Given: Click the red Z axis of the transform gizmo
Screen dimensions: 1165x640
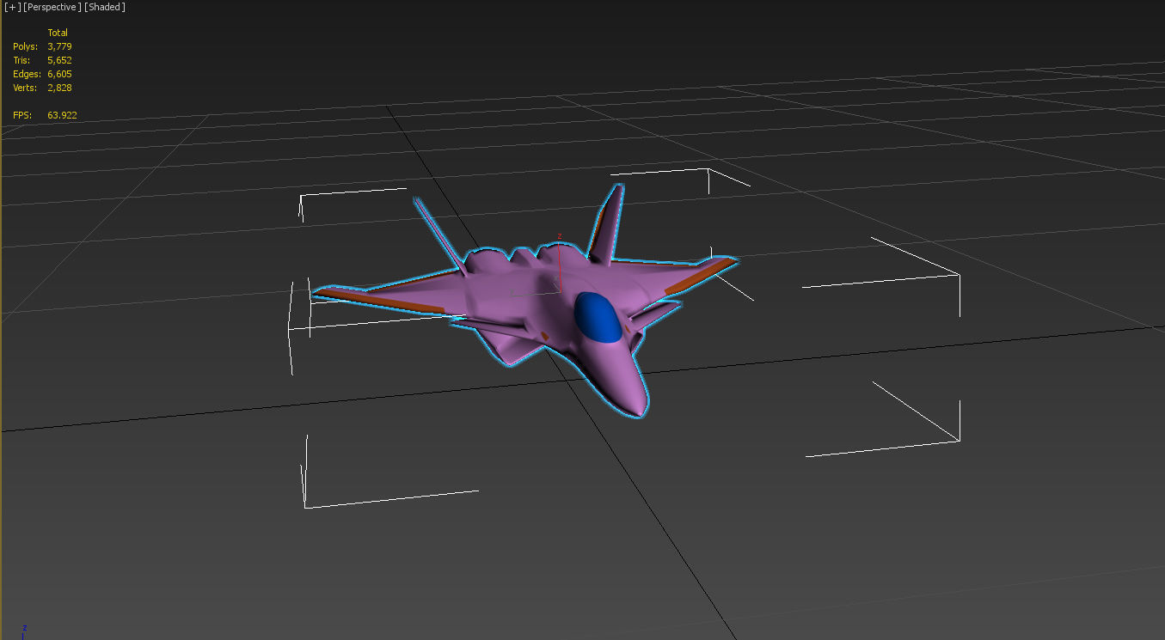Looking at the screenshot, I should 560,263.
